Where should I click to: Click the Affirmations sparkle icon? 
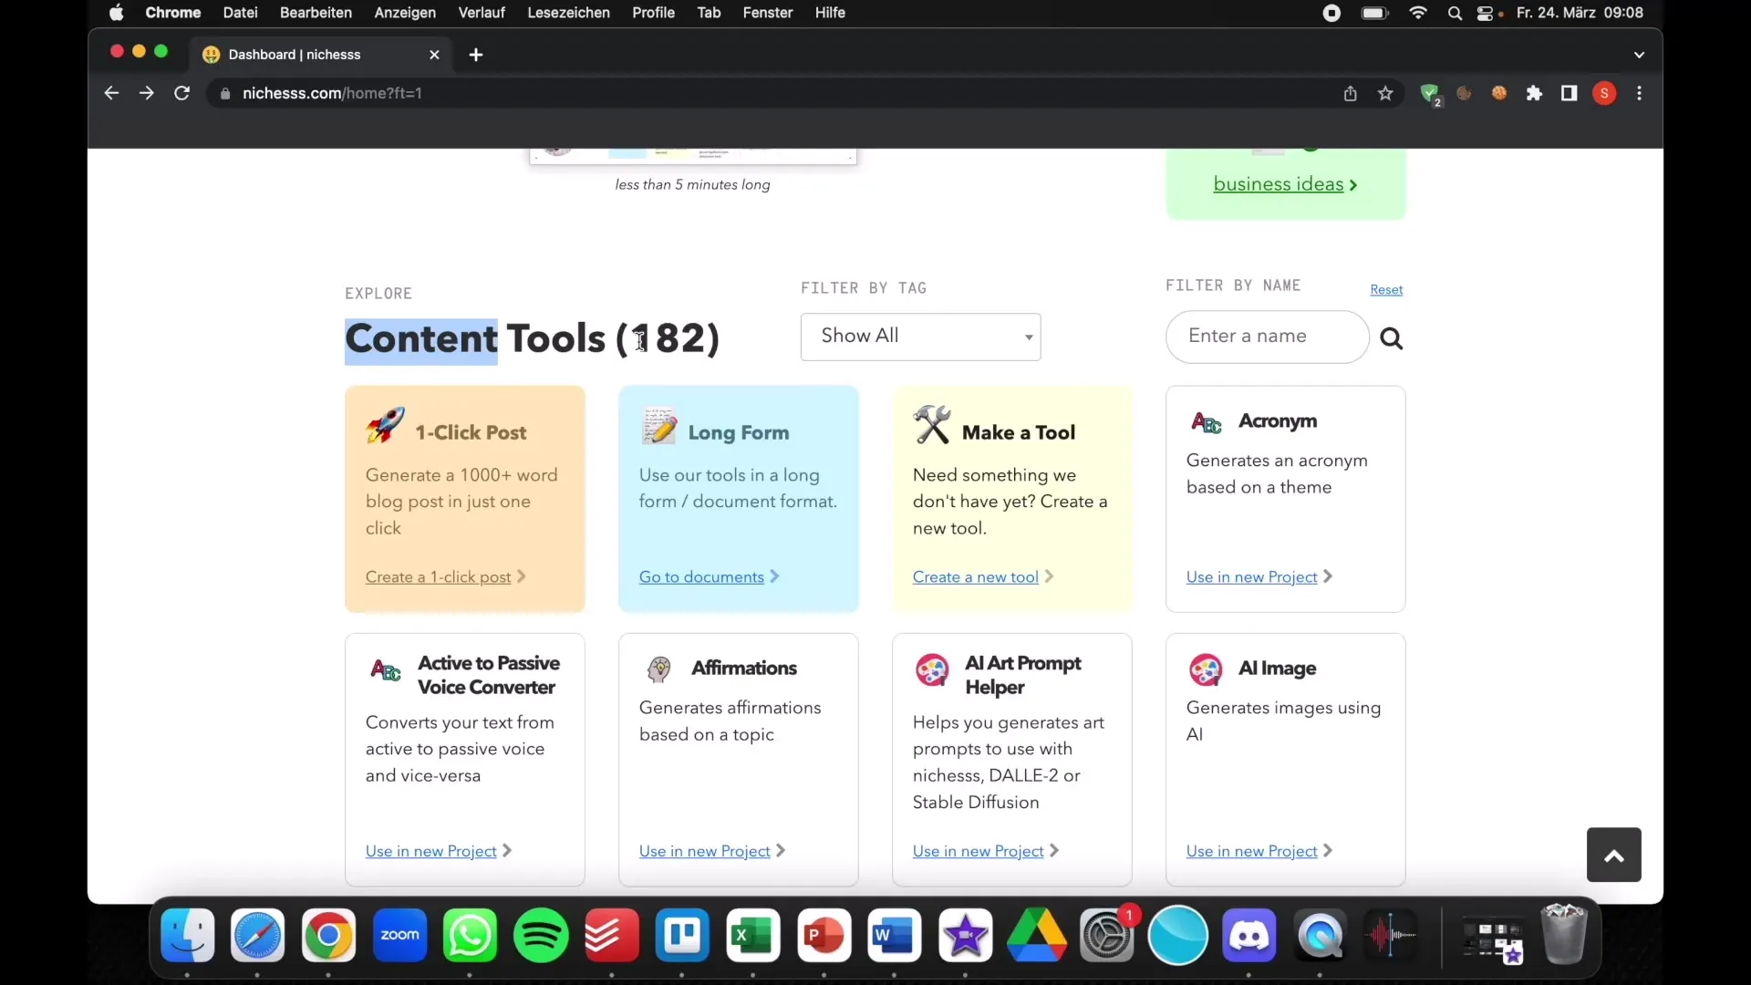coord(659,669)
